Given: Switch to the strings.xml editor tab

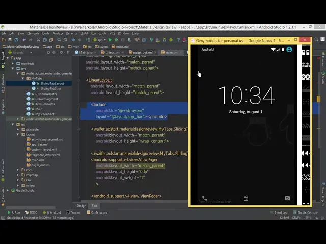Looking at the screenshot, I should [x=113, y=52].
